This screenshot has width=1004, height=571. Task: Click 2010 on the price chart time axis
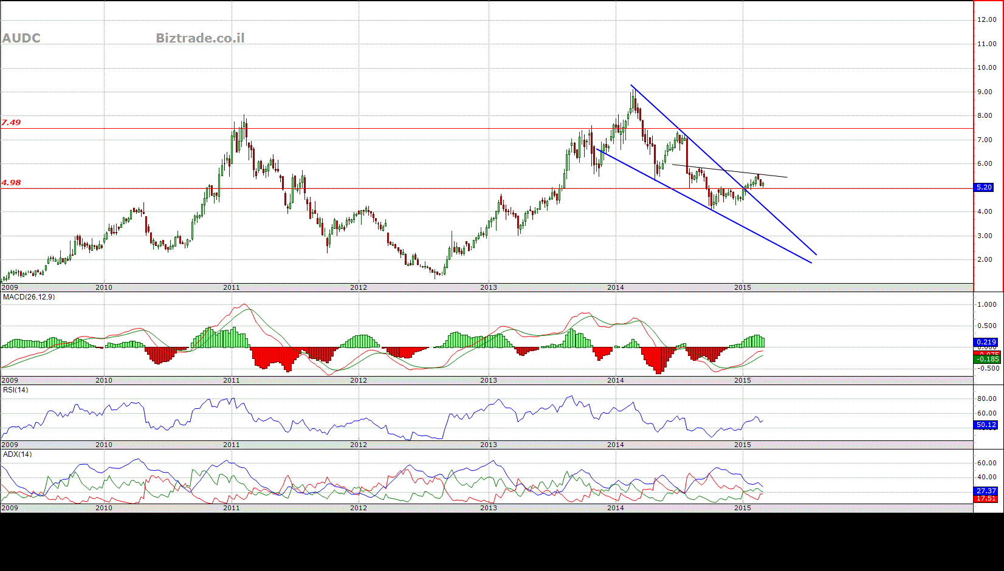click(104, 287)
